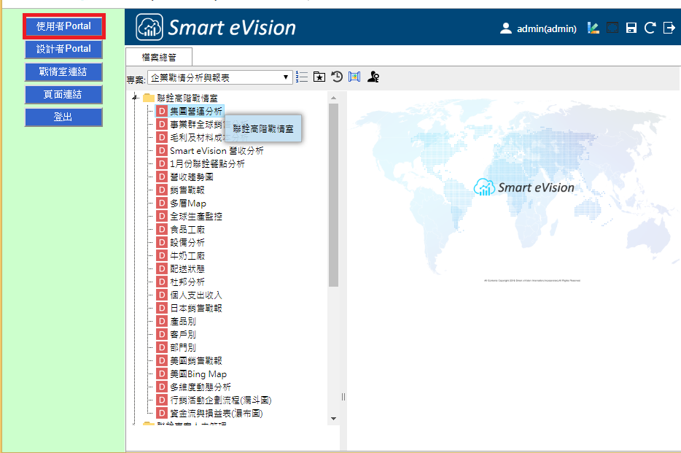Screen dimensions: 681x453
Task: Click the numbered list view icon
Action: click(x=302, y=77)
